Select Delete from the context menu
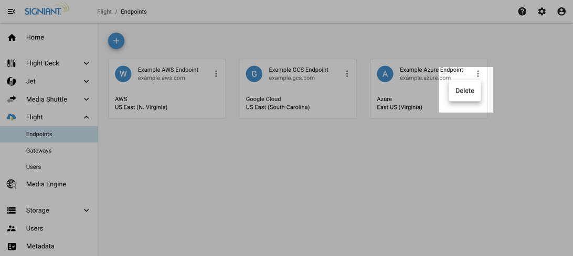The height and width of the screenshot is (256, 573). point(464,91)
